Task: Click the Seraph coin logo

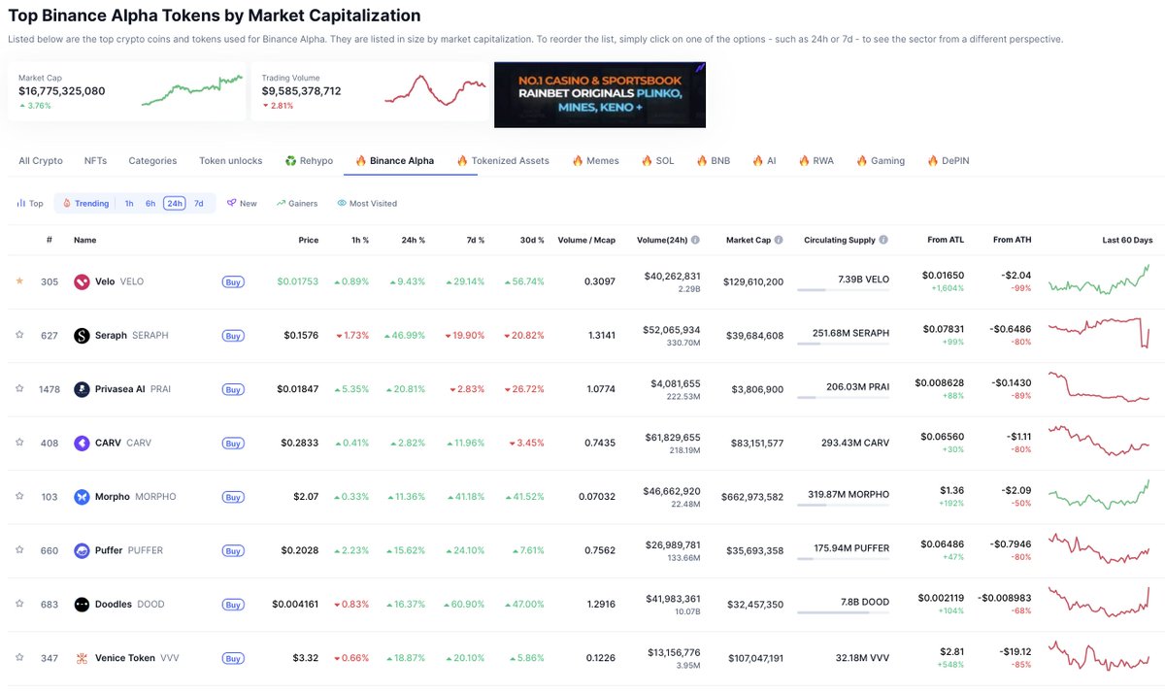Action: pos(82,336)
